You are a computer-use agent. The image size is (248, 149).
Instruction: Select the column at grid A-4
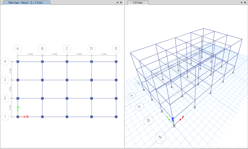tap(18, 62)
